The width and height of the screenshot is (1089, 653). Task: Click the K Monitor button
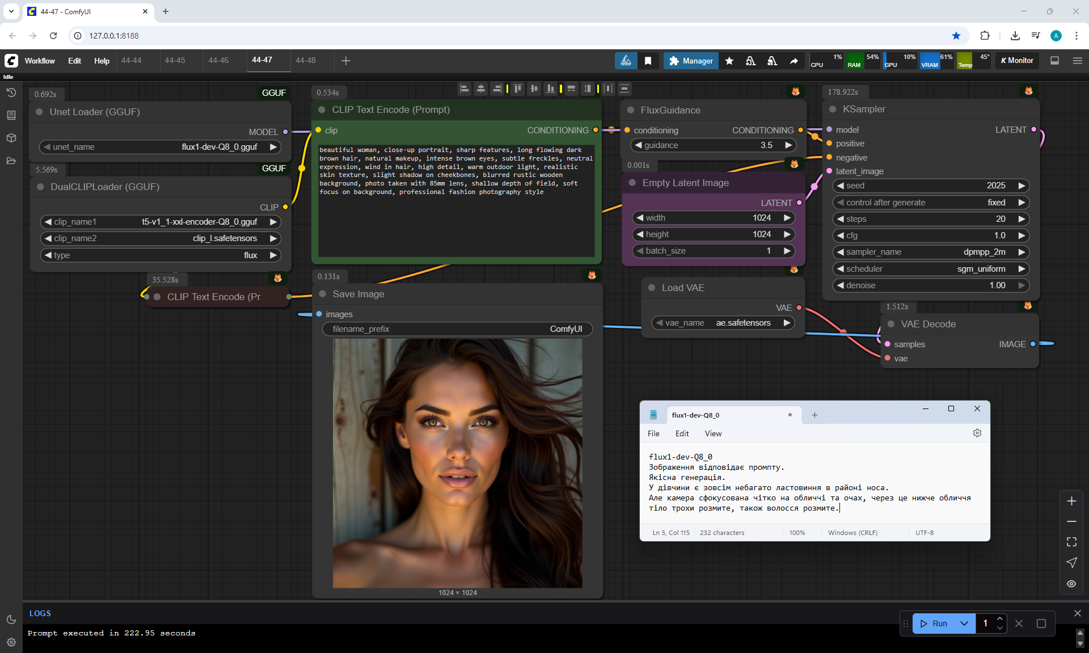1017,61
